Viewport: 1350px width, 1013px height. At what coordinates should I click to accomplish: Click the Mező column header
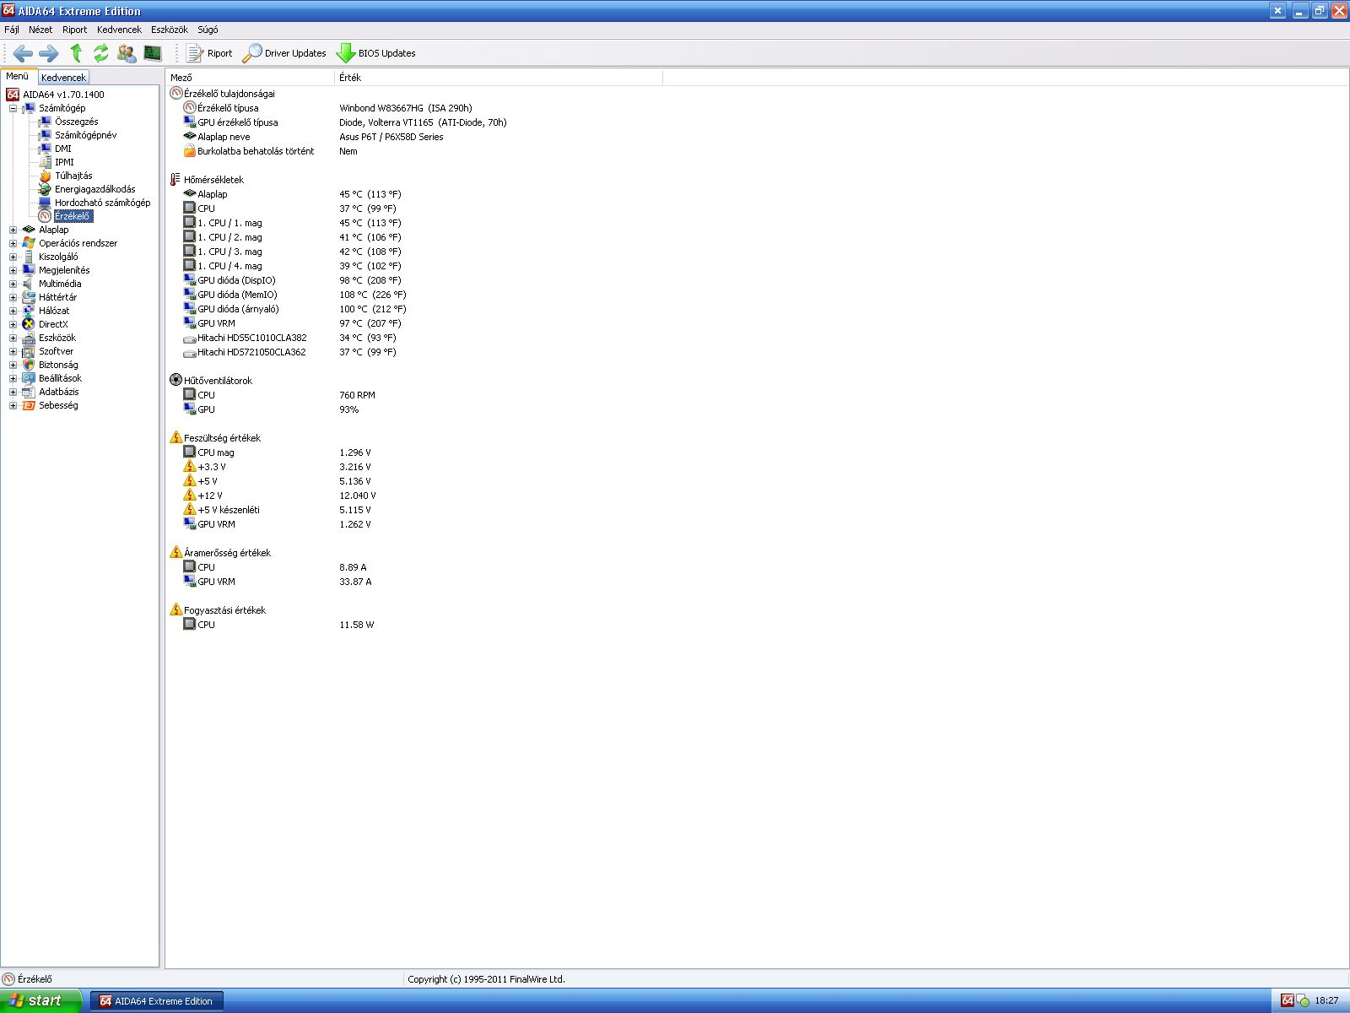[250, 77]
